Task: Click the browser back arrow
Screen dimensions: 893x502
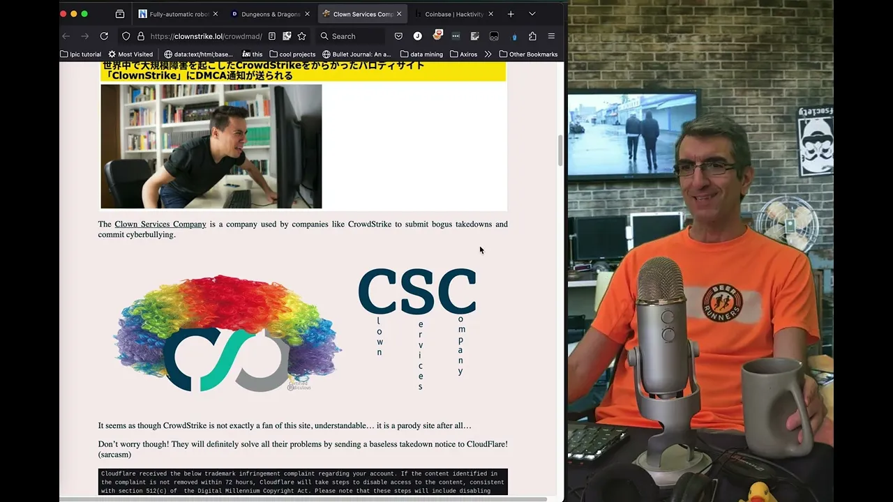Action: pyautogui.click(x=66, y=36)
